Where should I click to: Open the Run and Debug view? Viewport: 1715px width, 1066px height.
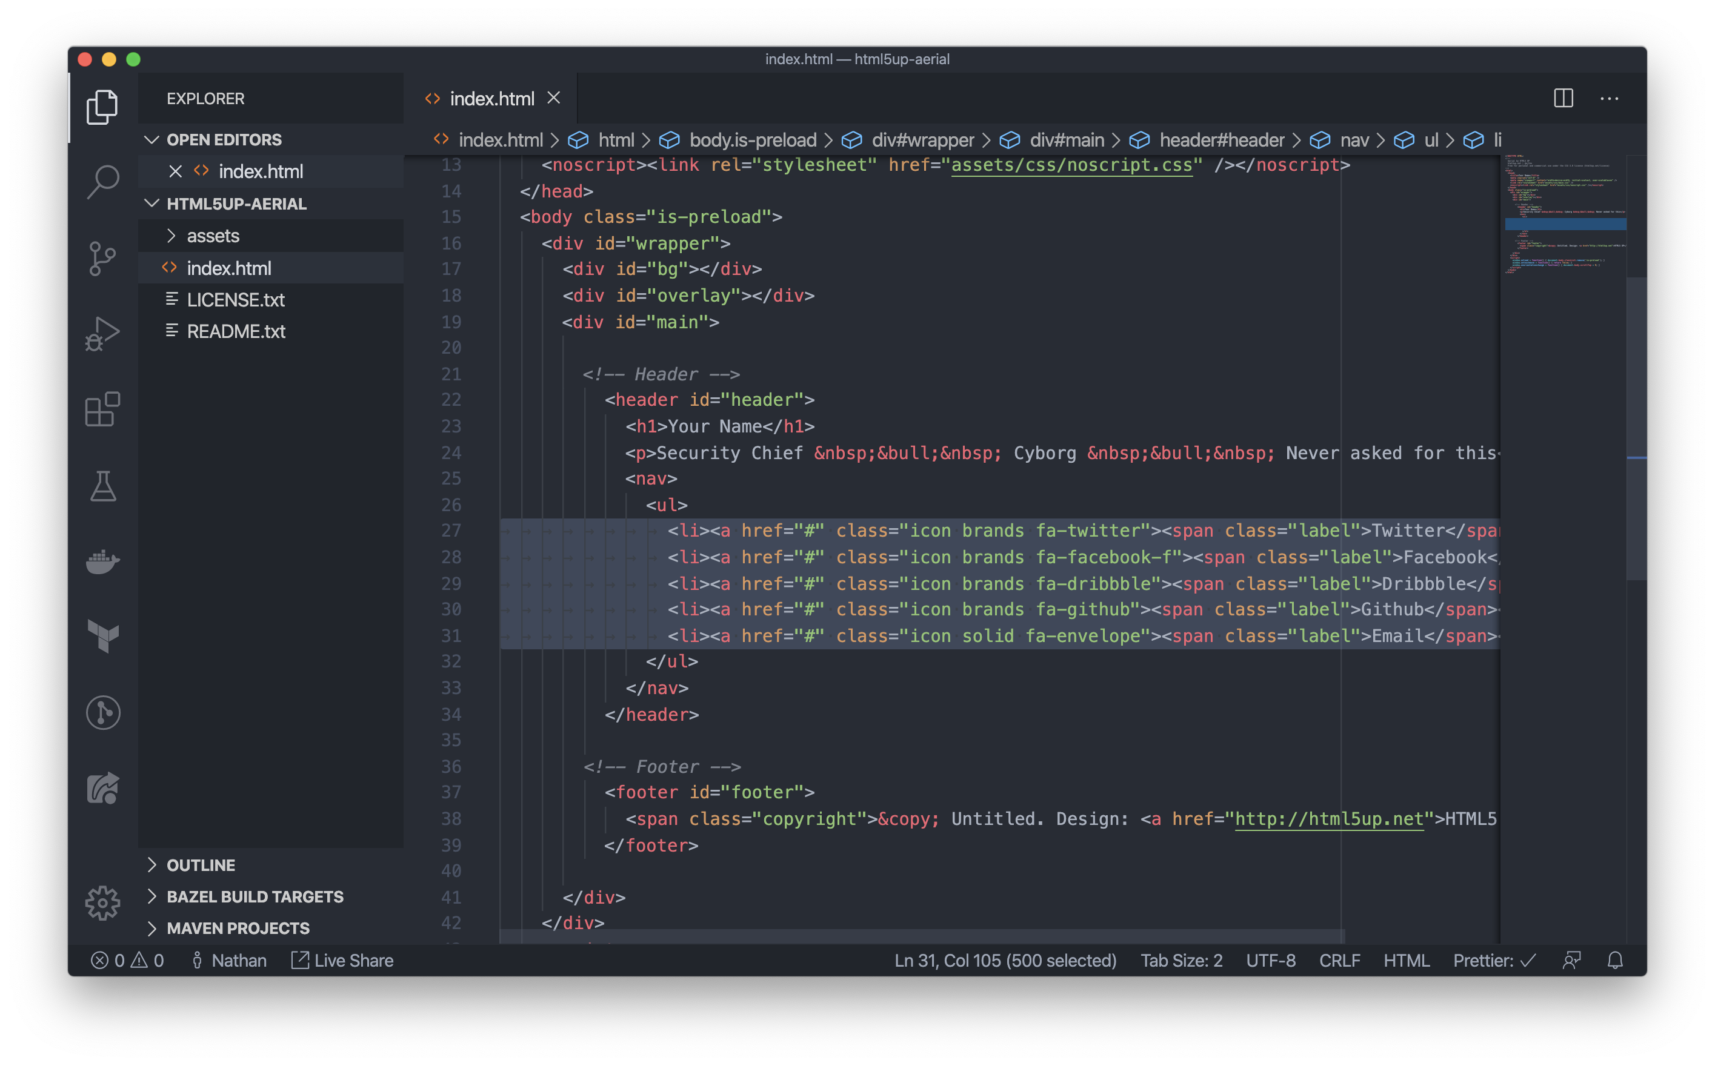coord(103,334)
